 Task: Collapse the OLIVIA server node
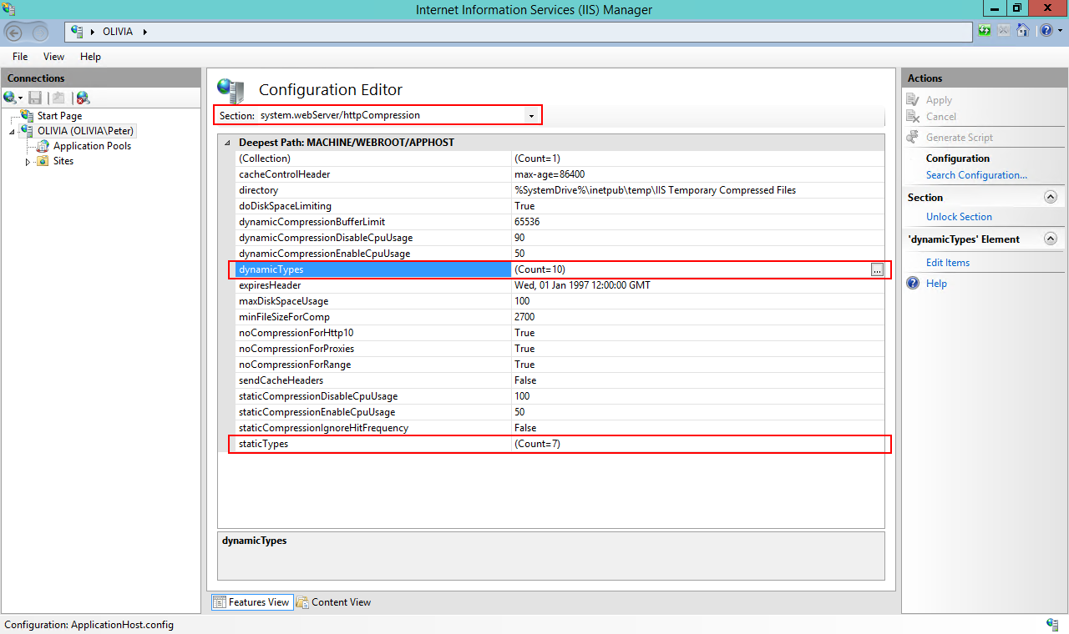pos(13,131)
